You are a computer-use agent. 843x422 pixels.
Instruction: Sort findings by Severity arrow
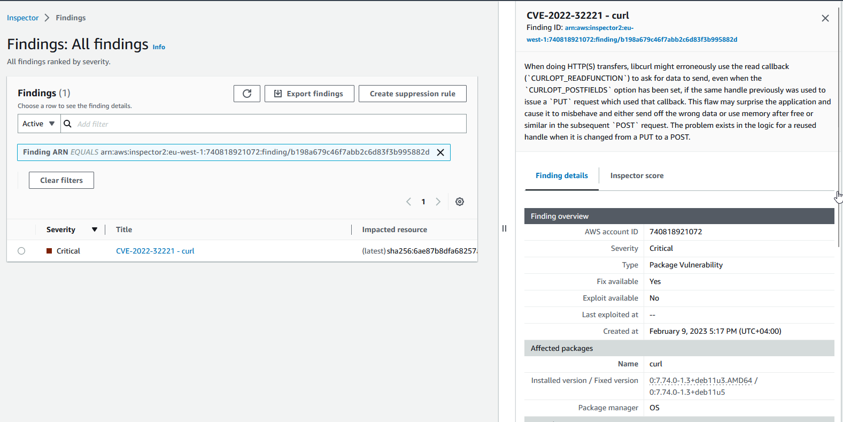(x=95, y=229)
